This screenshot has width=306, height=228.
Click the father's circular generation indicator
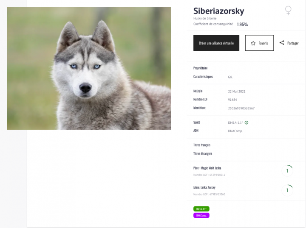[287, 171]
